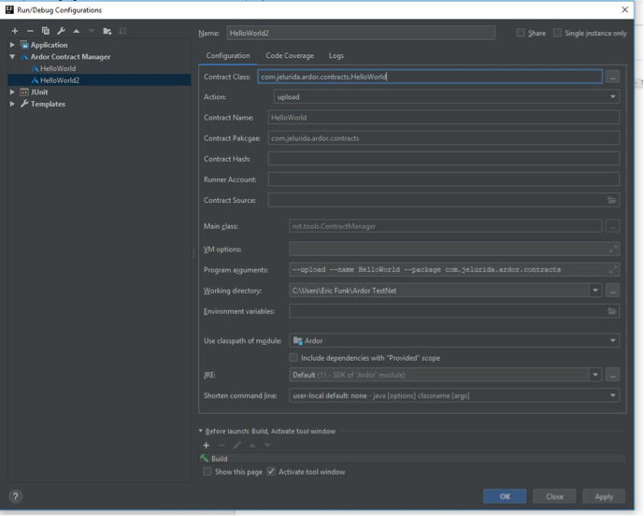Viewport: 644px width, 516px height.
Task: Move Before launch task up
Action: tap(252, 445)
